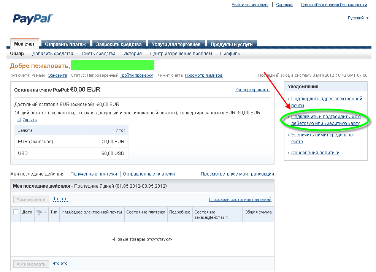Open the Запросить средства tab
Screen dimensions: 376x272
(x=119, y=44)
